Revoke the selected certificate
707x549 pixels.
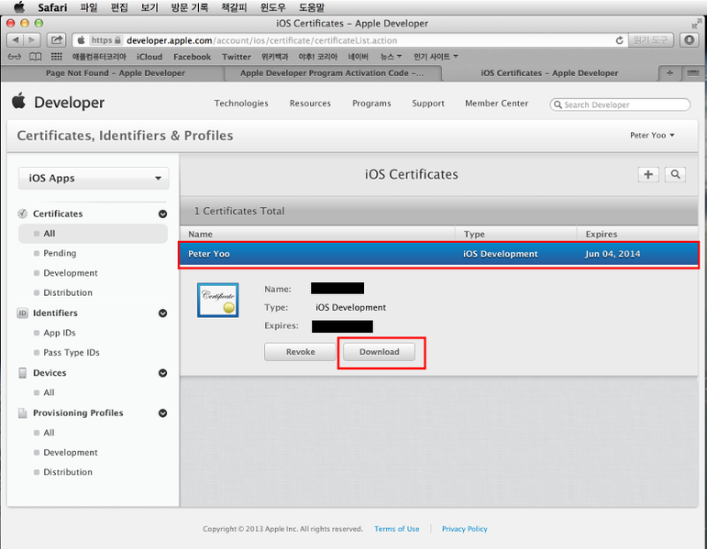click(x=300, y=352)
